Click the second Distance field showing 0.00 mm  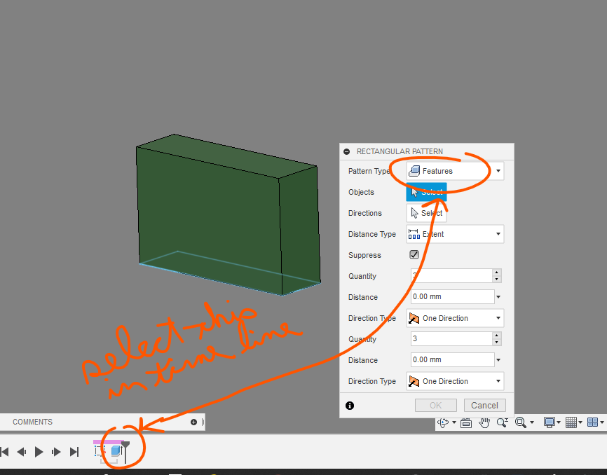(x=453, y=359)
